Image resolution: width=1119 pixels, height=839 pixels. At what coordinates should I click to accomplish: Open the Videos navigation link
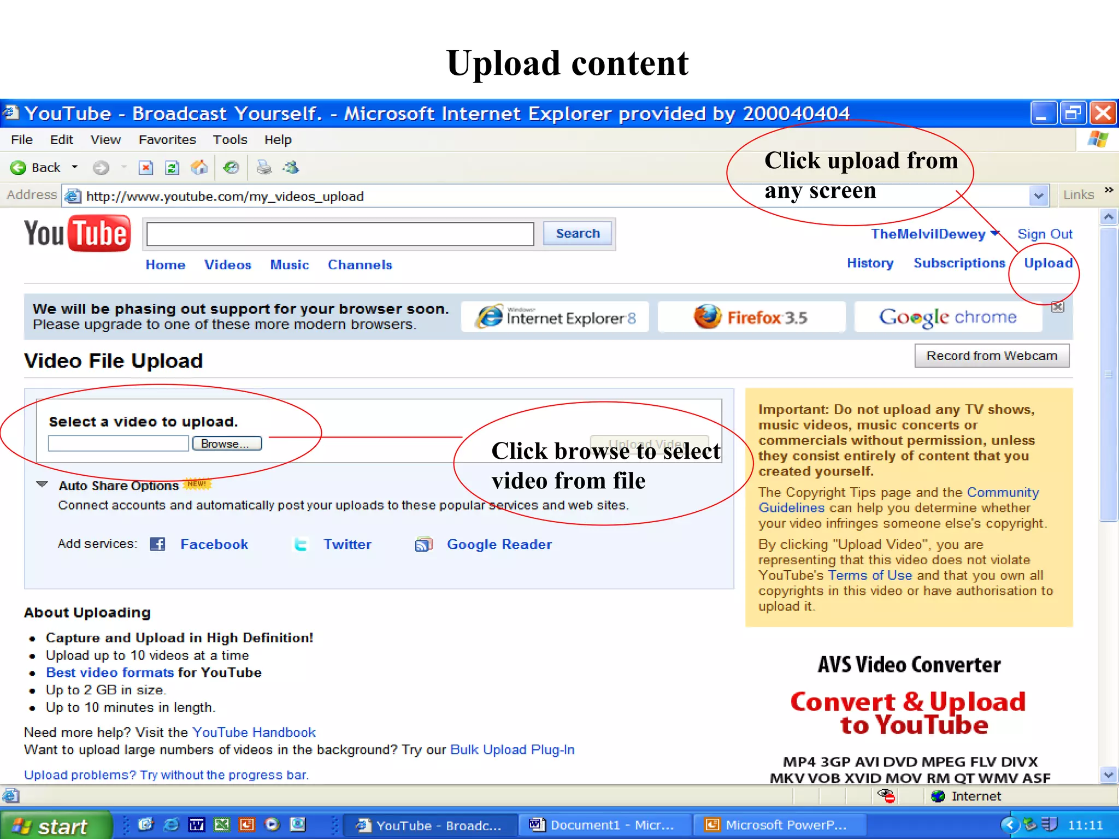[228, 265]
